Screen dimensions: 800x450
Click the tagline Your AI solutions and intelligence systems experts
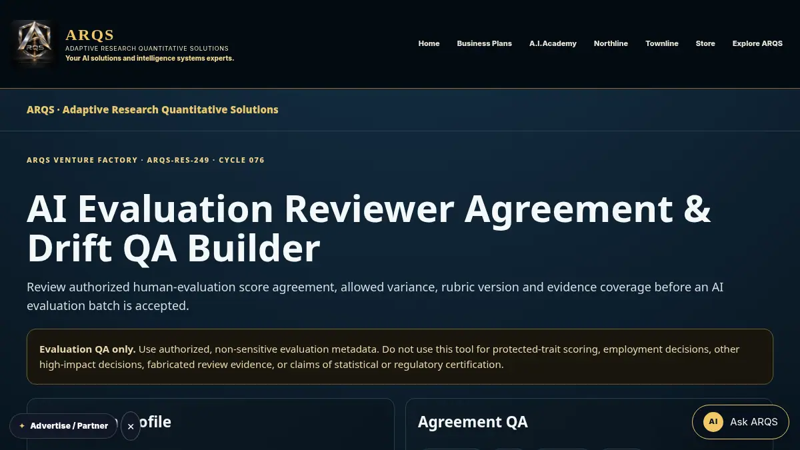click(x=149, y=58)
